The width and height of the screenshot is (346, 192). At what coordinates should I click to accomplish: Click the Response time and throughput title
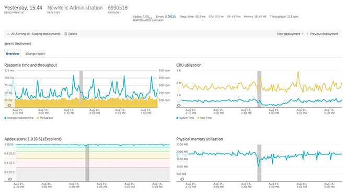click(31, 65)
